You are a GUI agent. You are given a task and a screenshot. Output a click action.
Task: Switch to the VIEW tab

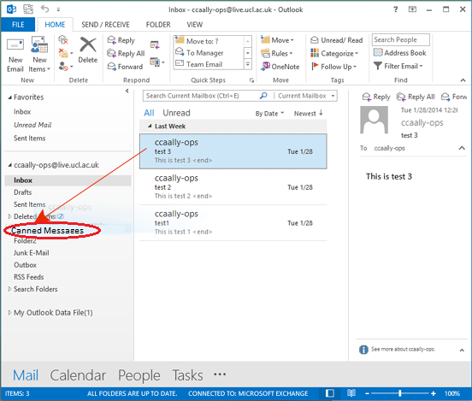(194, 25)
